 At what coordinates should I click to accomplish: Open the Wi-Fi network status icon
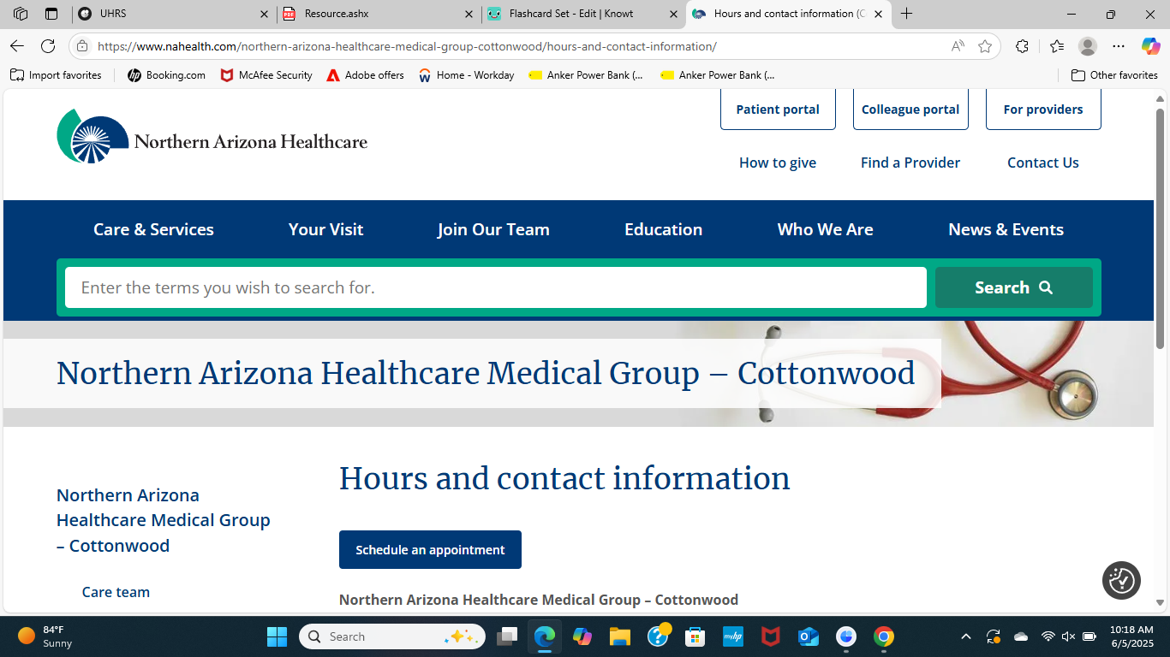(x=1048, y=636)
